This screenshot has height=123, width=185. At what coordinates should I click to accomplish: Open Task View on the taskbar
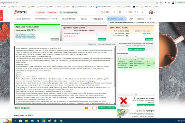click(x=15, y=121)
